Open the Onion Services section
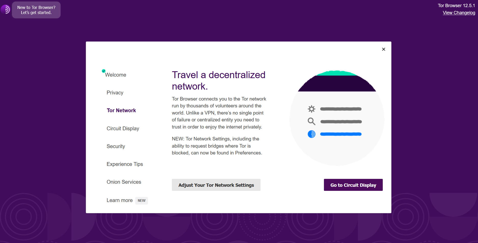 (124, 182)
